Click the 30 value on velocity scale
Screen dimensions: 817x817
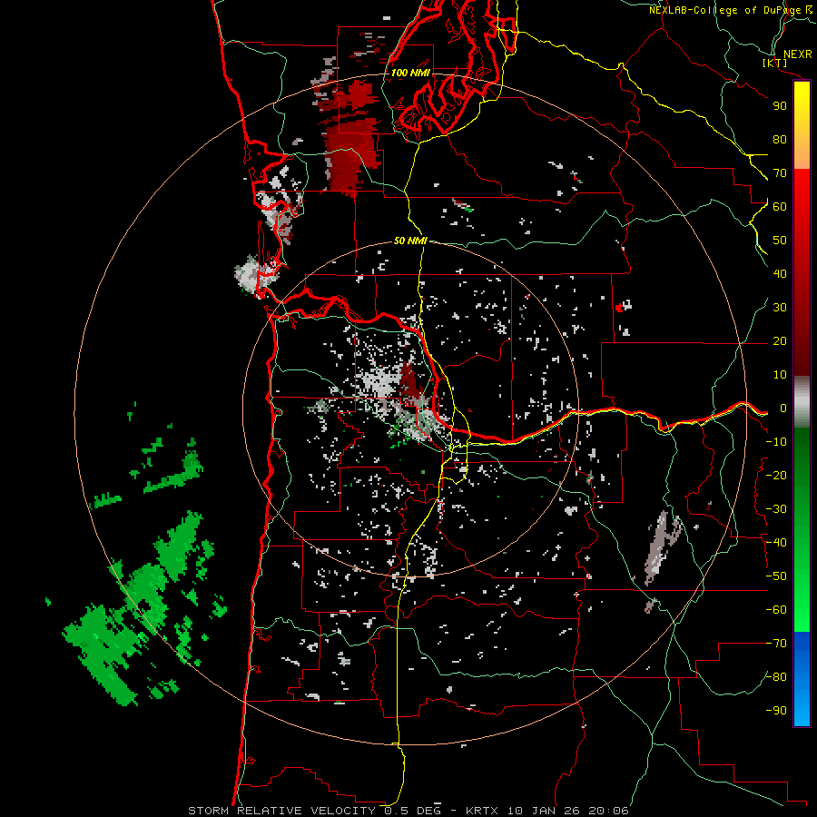pos(780,308)
